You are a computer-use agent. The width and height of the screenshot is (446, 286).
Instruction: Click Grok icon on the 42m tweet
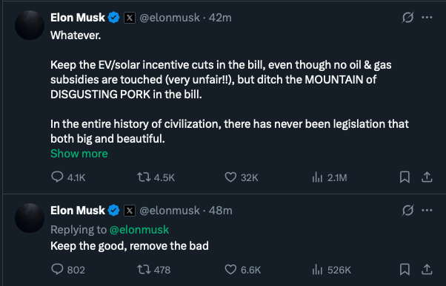[x=407, y=18]
